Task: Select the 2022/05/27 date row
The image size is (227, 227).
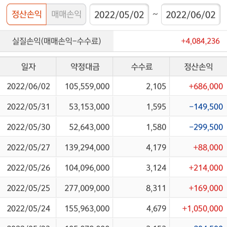Action: [x=28, y=148]
